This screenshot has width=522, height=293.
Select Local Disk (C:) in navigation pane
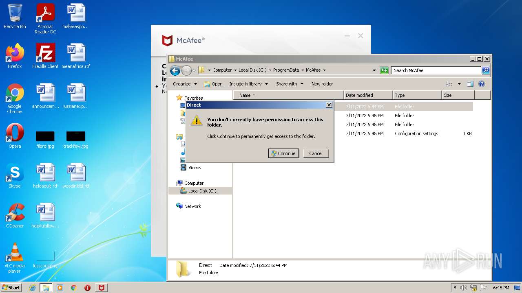[x=202, y=191]
